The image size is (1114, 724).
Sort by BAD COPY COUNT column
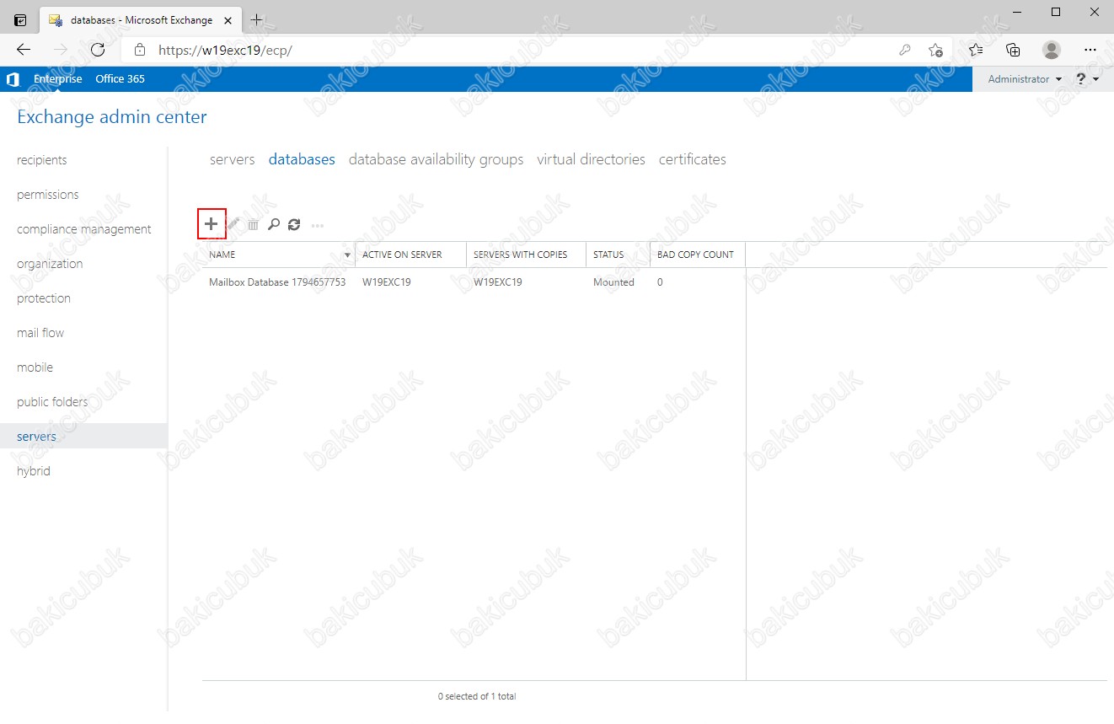(697, 255)
